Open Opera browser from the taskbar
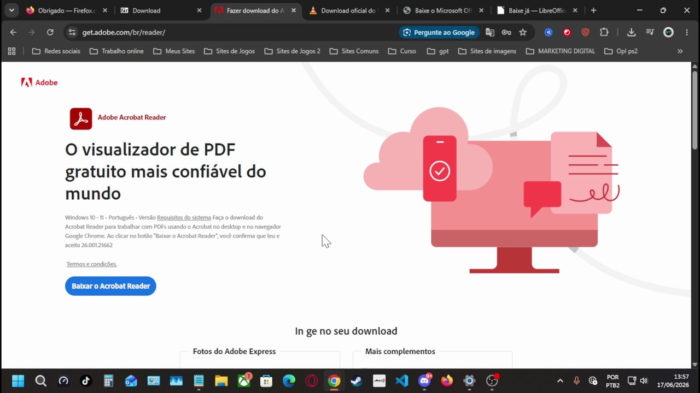700x393 pixels. (311, 380)
